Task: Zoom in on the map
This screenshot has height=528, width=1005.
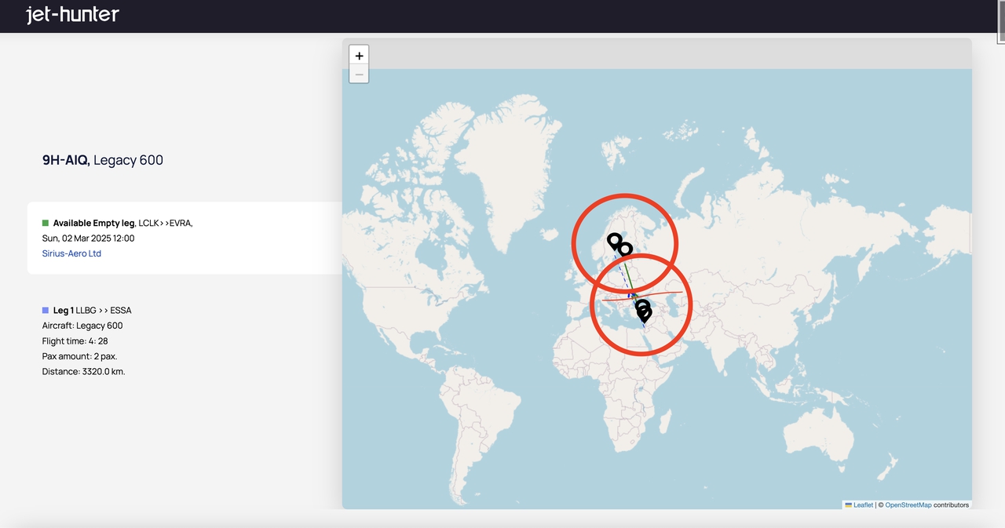Action: pyautogui.click(x=359, y=56)
